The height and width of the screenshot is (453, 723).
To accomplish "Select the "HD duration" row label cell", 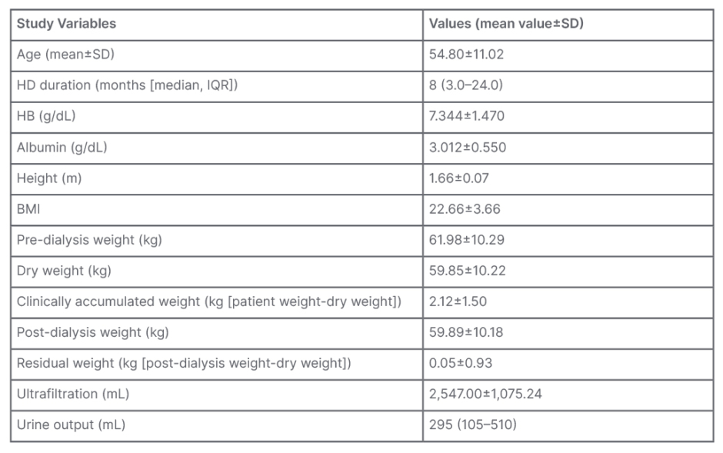I will coord(128,85).
